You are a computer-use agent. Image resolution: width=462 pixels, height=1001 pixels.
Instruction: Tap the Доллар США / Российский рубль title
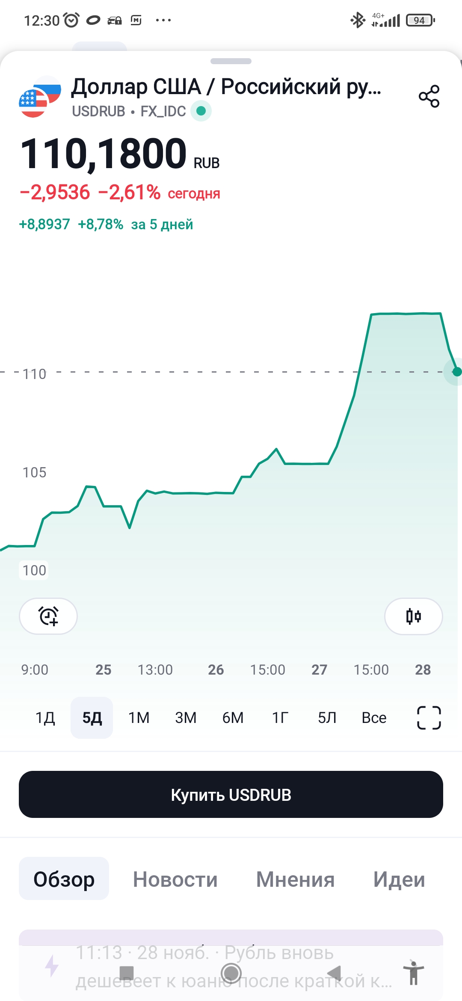pos(226,87)
